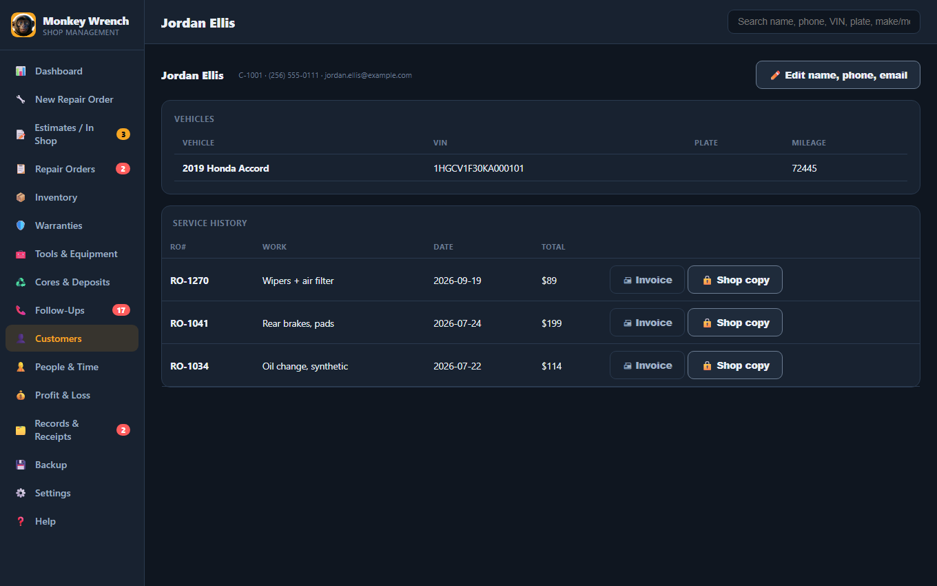Click Edit name, phone, email button
The width and height of the screenshot is (937, 586).
click(x=838, y=75)
